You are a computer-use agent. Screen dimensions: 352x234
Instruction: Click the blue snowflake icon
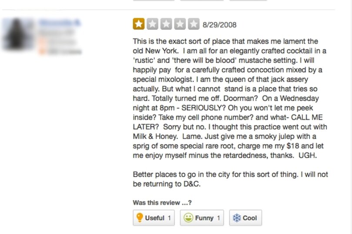pos(237,218)
